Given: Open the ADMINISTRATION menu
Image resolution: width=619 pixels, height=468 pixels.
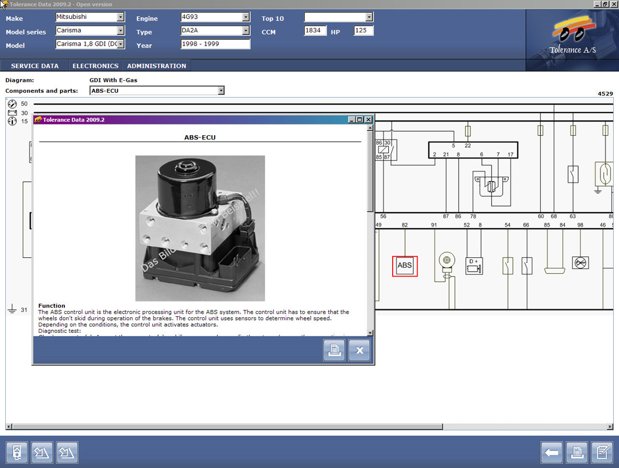Looking at the screenshot, I should [156, 66].
